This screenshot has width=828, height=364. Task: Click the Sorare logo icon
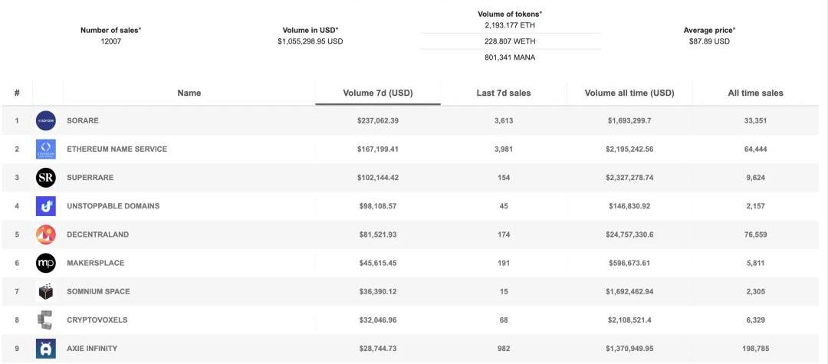[46, 121]
